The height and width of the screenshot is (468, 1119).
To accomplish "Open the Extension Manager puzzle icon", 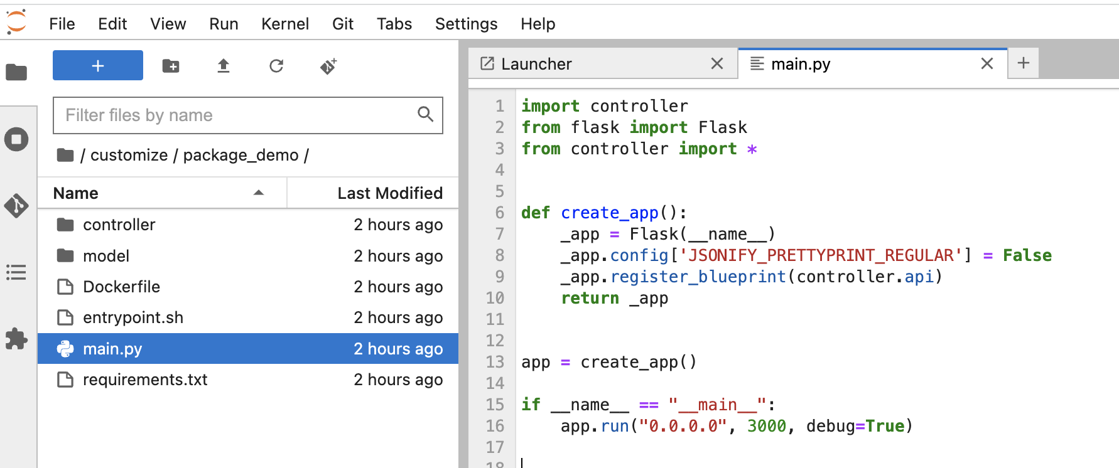I will 16,339.
